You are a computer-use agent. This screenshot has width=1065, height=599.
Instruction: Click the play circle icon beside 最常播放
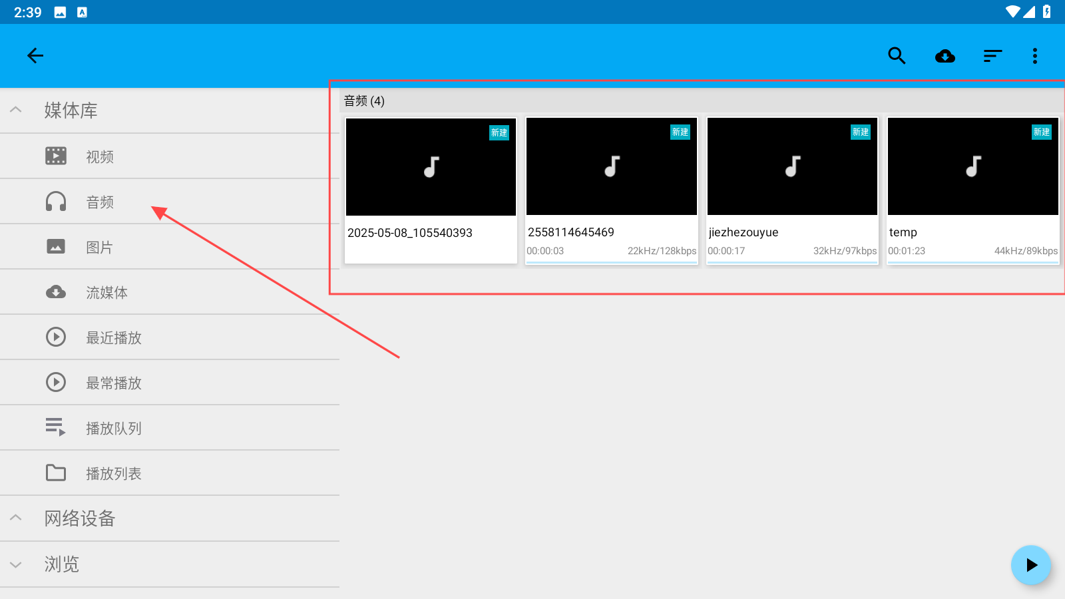(x=56, y=382)
